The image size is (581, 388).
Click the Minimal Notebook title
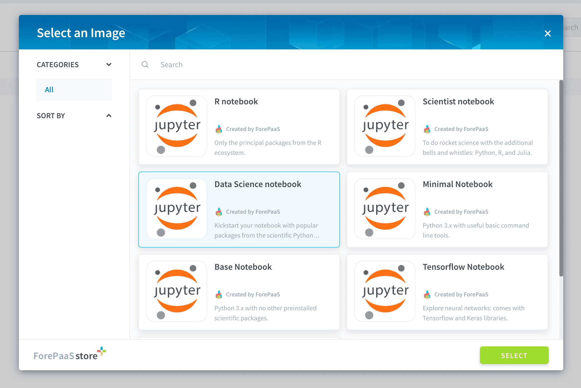(x=458, y=184)
